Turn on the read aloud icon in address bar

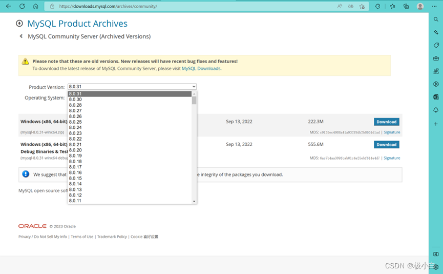(x=340, y=6)
